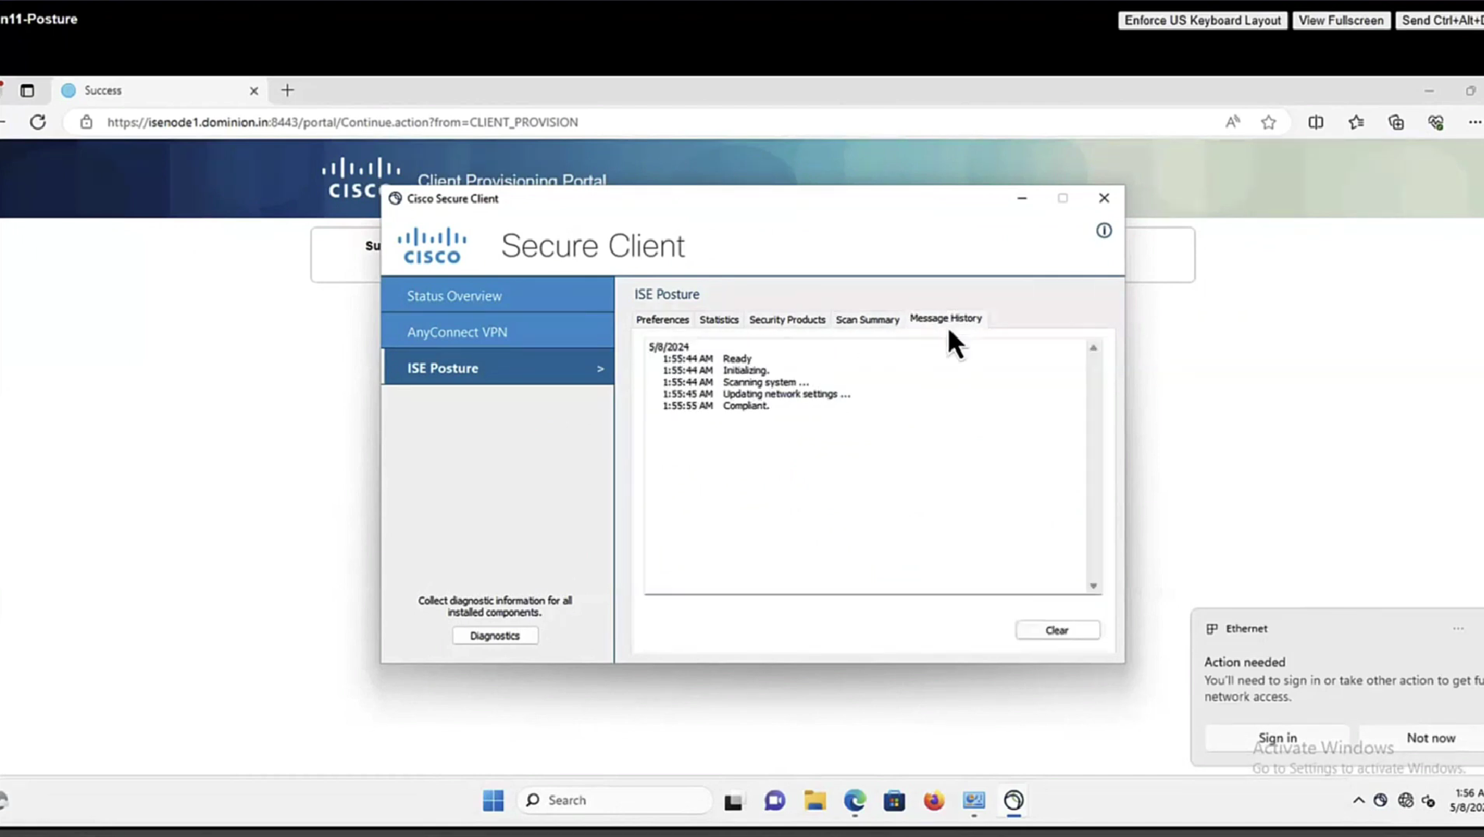Show hidden system tray icons
This screenshot has height=837, width=1484.
[x=1358, y=800]
